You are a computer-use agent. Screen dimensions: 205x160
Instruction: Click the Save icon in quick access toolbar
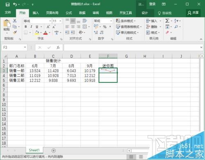(7, 5)
